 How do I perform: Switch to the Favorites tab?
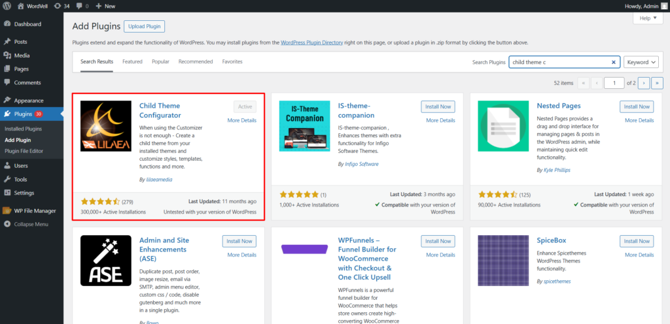232,61
